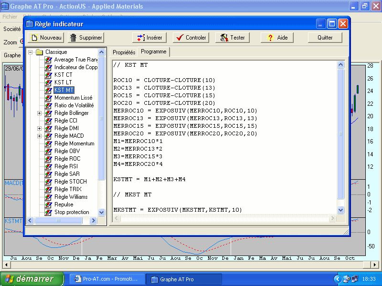The width and height of the screenshot is (382, 286).
Task: Click the Règle Momentum icon
Action: [x=48, y=143]
